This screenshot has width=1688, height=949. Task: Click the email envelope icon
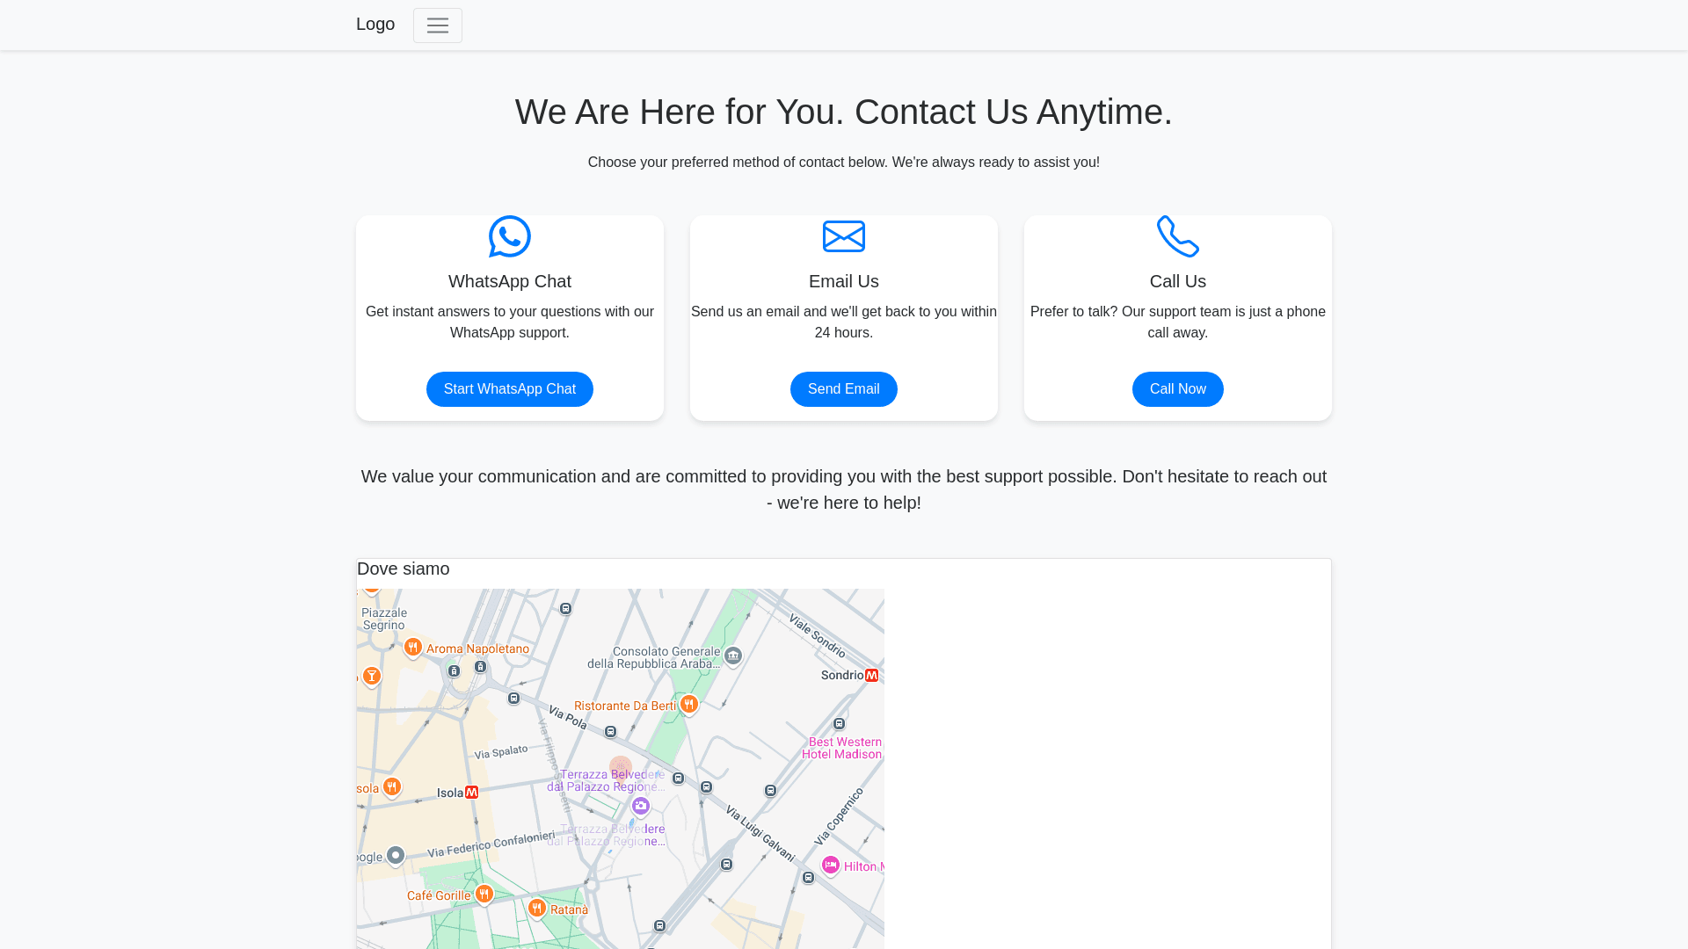[843, 236]
